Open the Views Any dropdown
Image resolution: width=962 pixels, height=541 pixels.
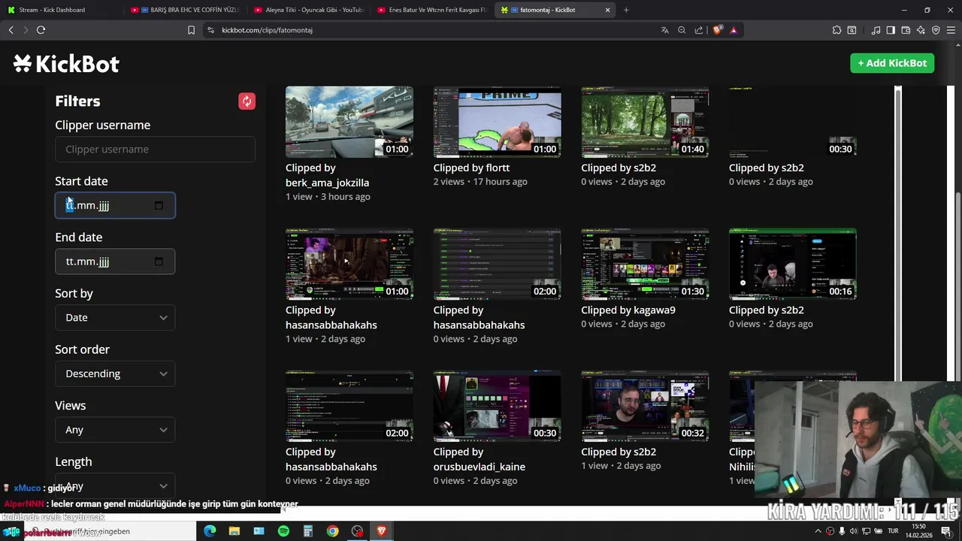(x=115, y=430)
